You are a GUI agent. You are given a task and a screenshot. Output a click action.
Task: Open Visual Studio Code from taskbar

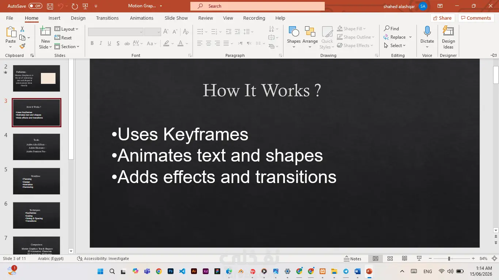tap(182, 271)
